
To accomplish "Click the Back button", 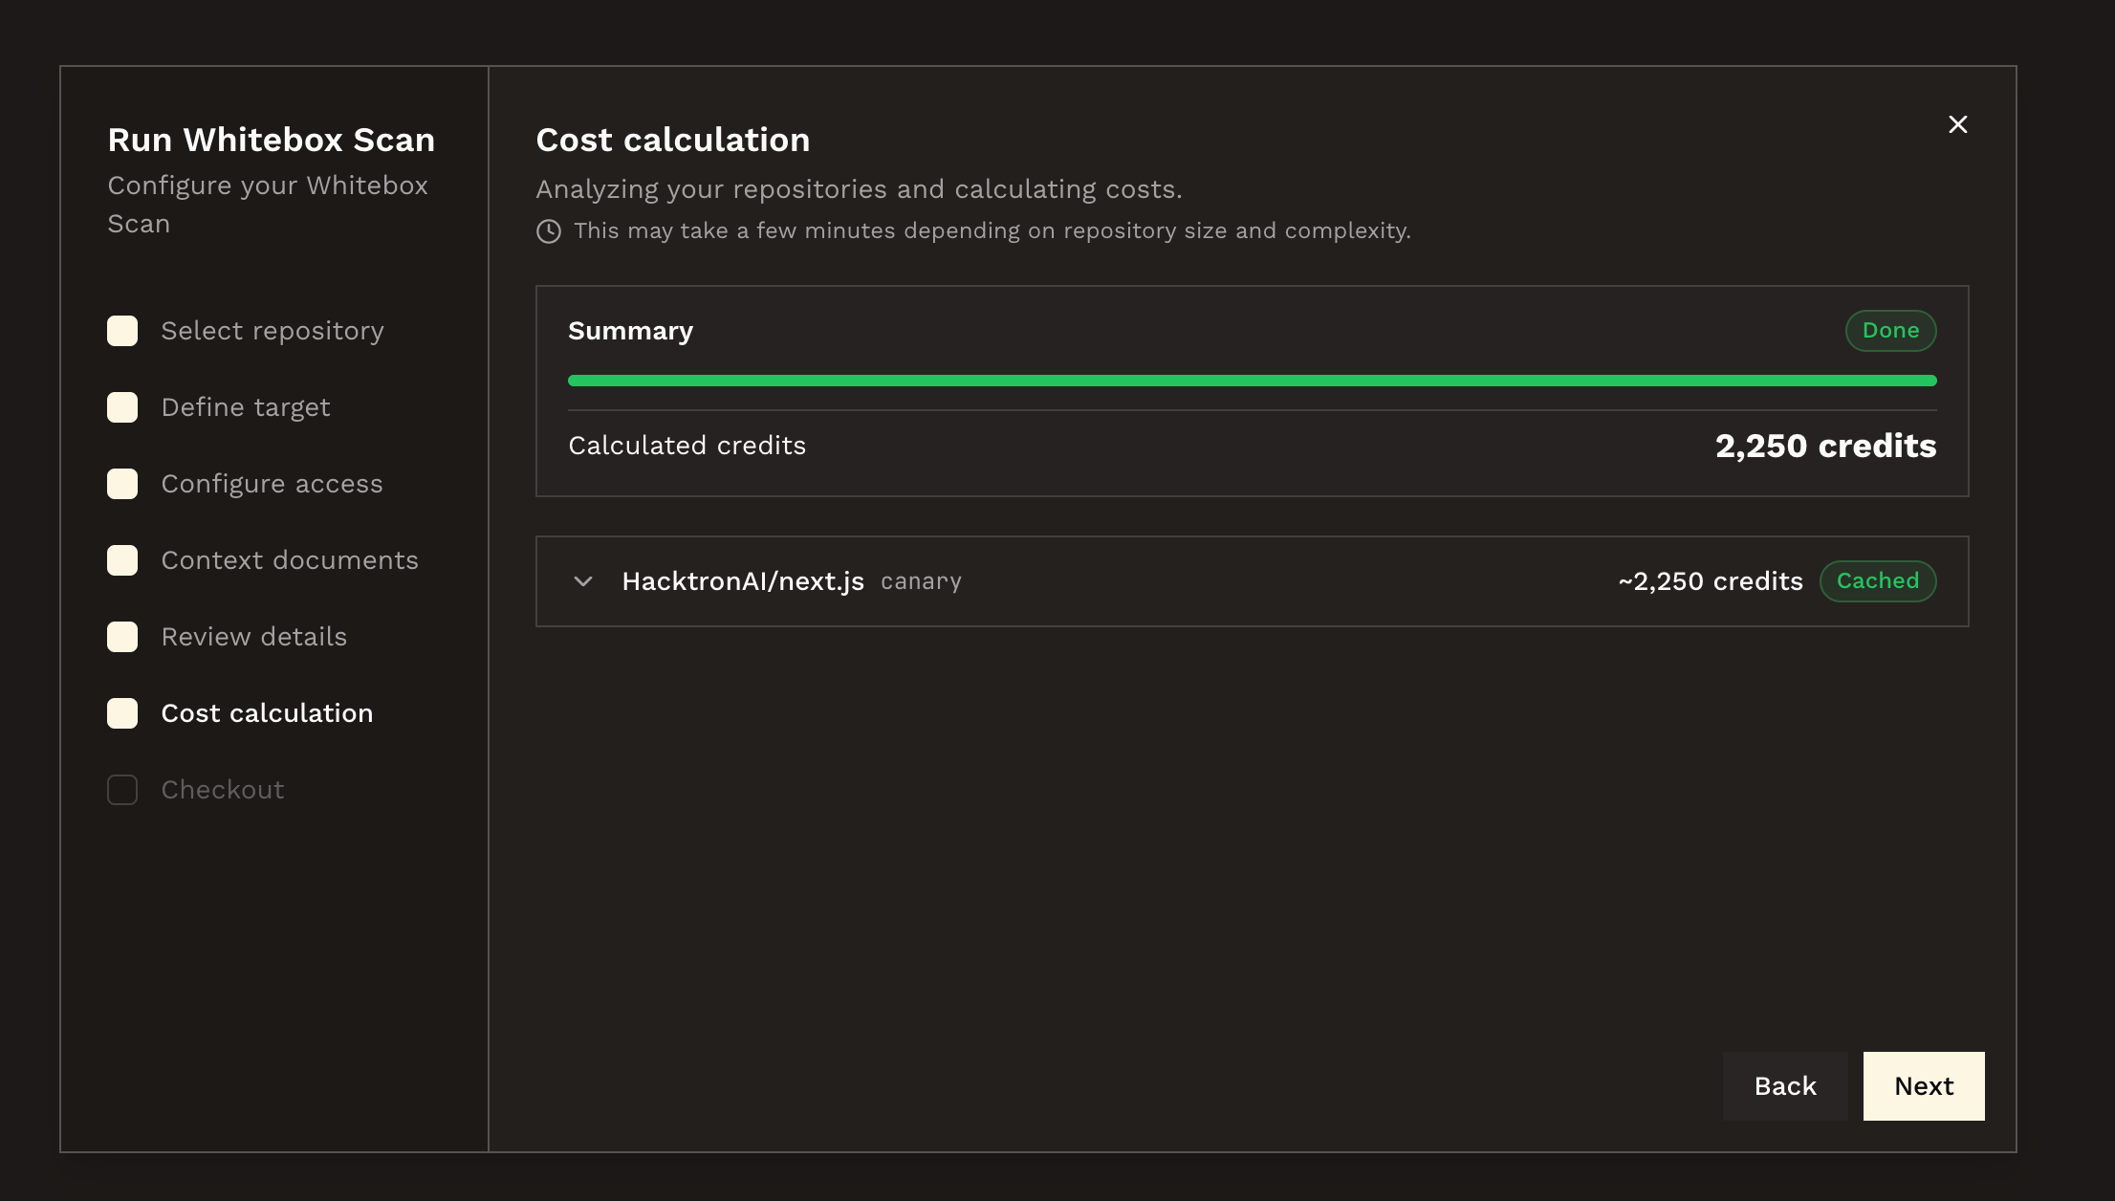I will 1785,1086.
